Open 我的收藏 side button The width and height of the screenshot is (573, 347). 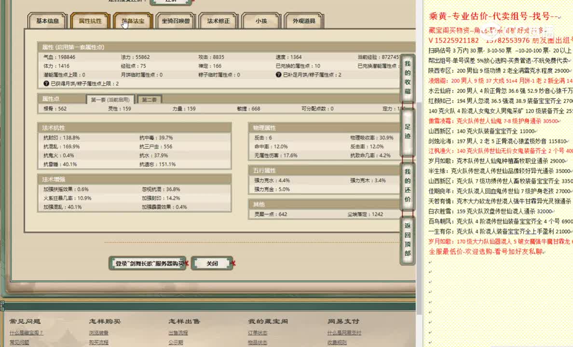408,78
